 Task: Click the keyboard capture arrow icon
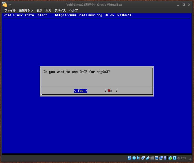[x=175, y=158]
